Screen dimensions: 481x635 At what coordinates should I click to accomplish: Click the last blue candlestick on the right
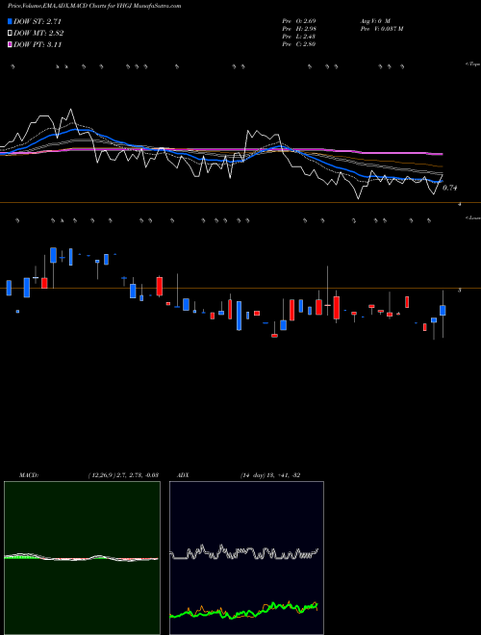(443, 310)
